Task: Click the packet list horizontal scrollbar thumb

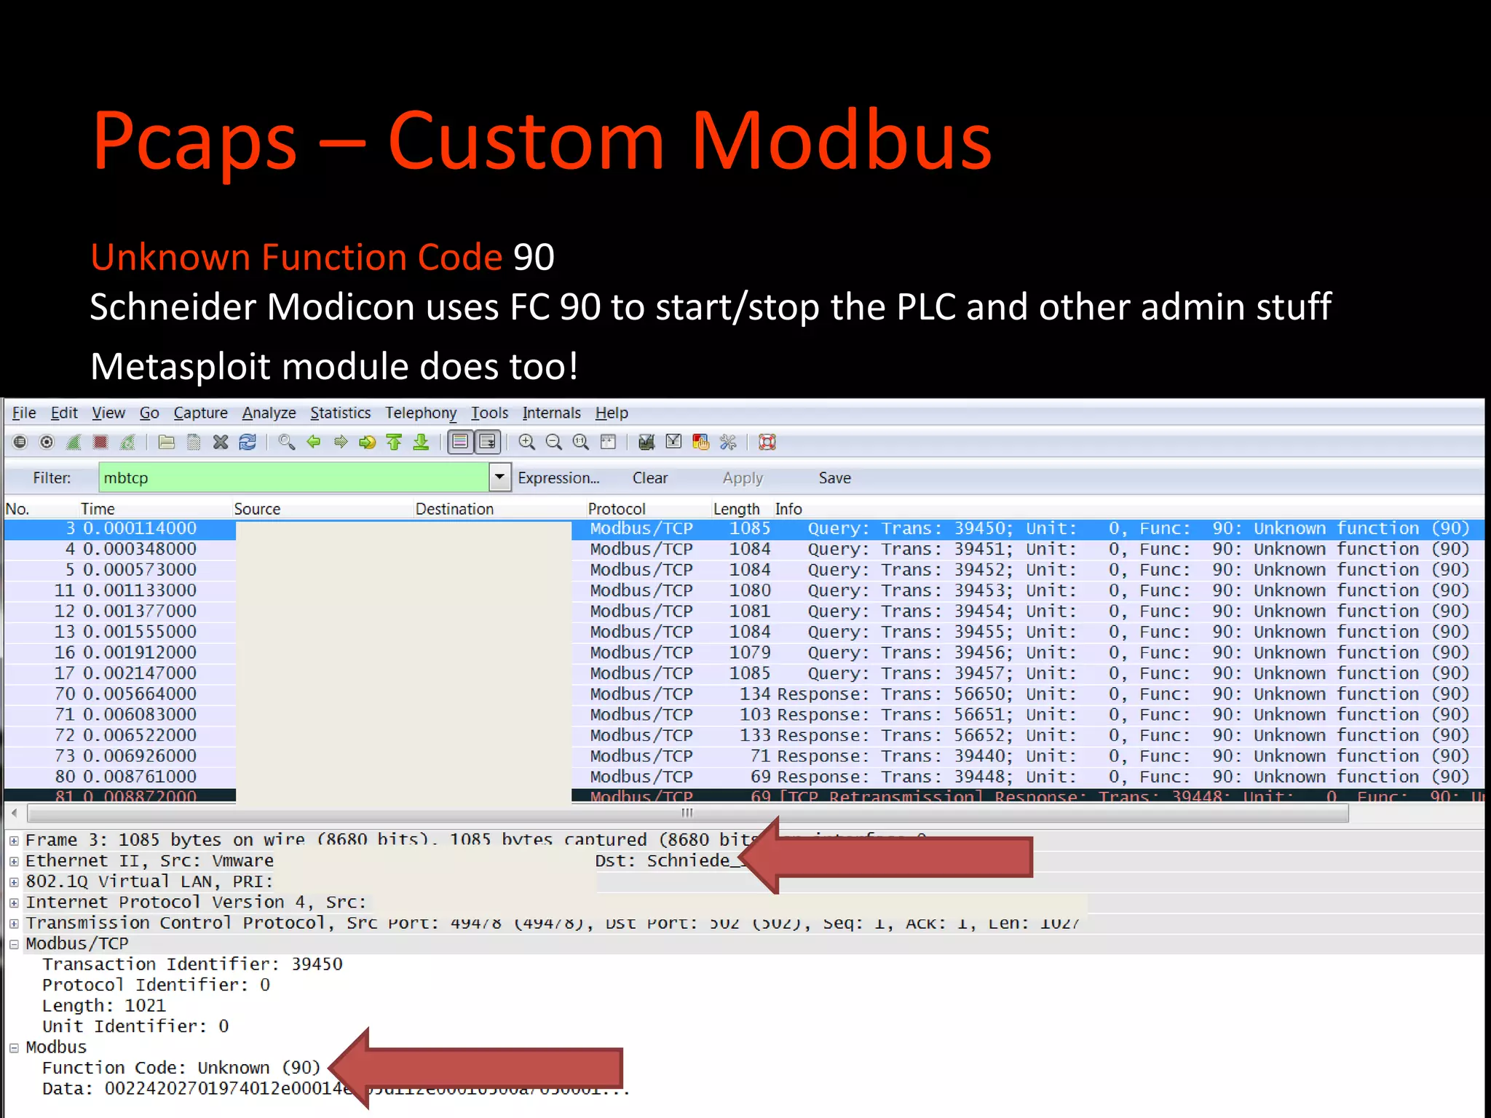Action: [x=687, y=812]
